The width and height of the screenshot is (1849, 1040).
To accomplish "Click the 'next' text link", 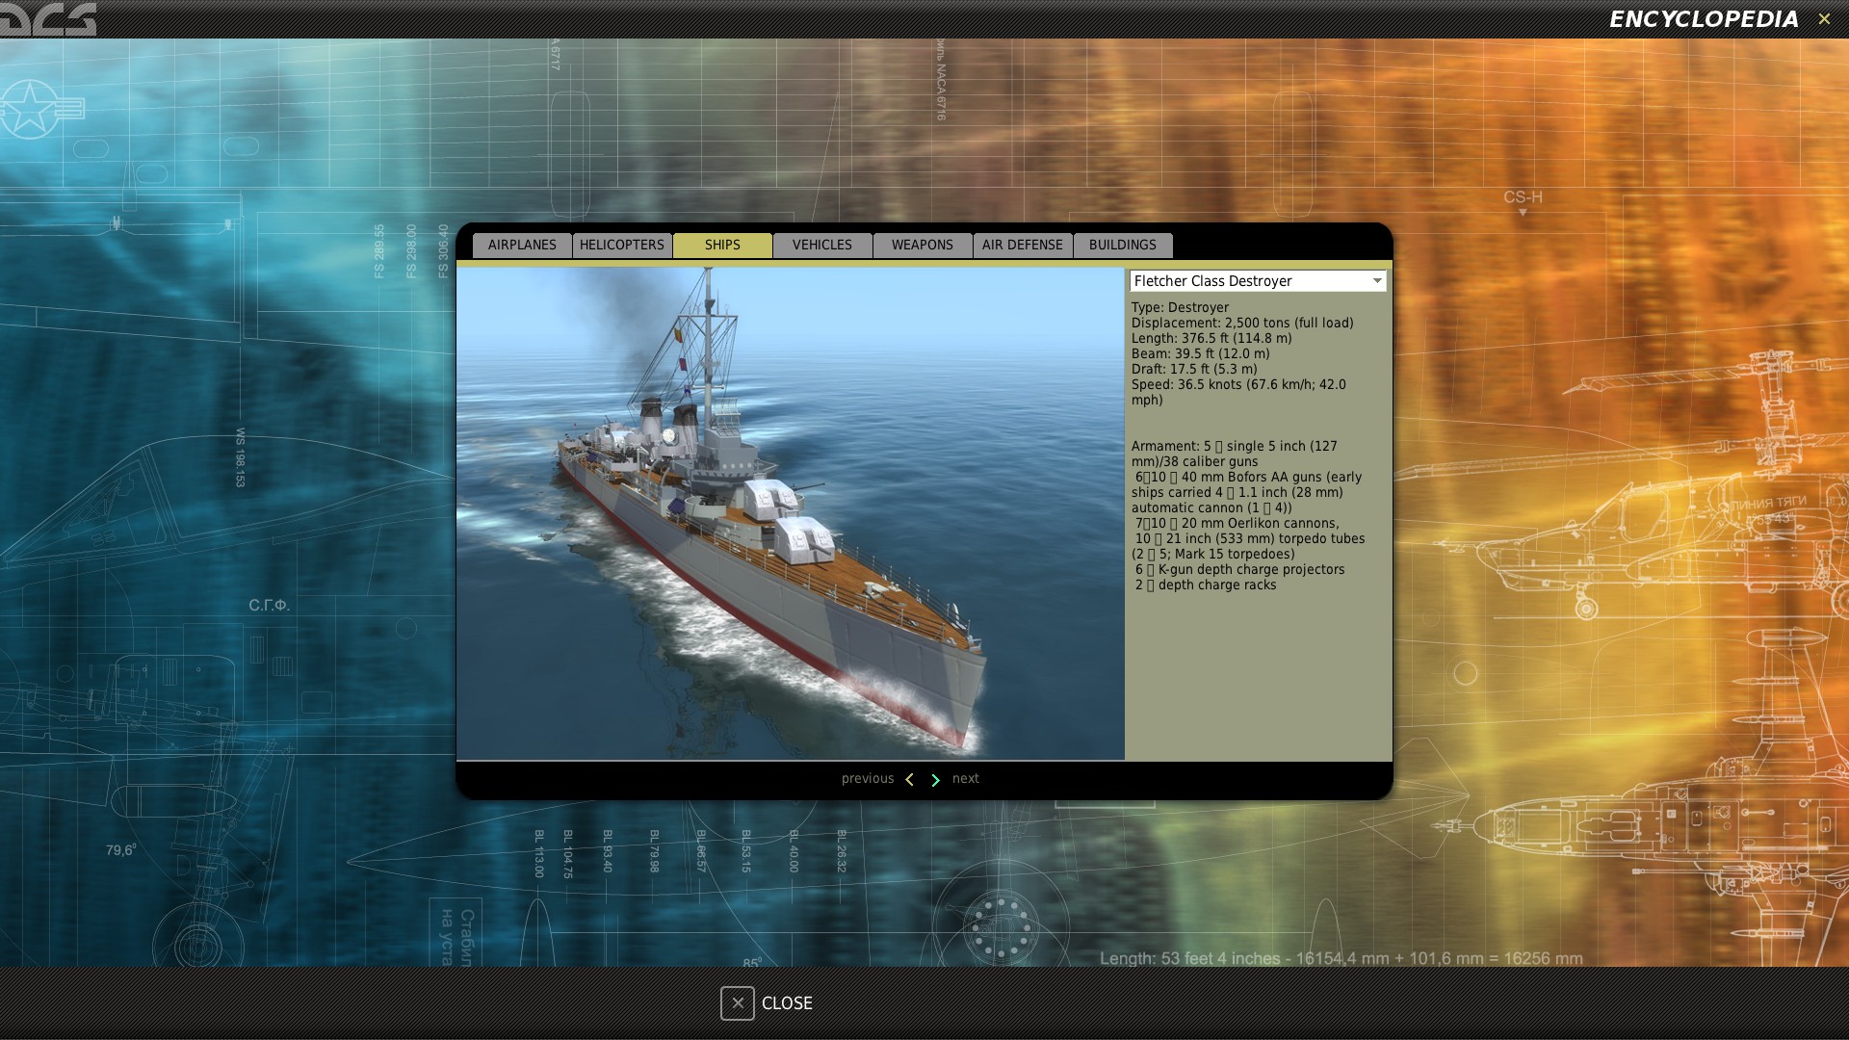I will [966, 779].
